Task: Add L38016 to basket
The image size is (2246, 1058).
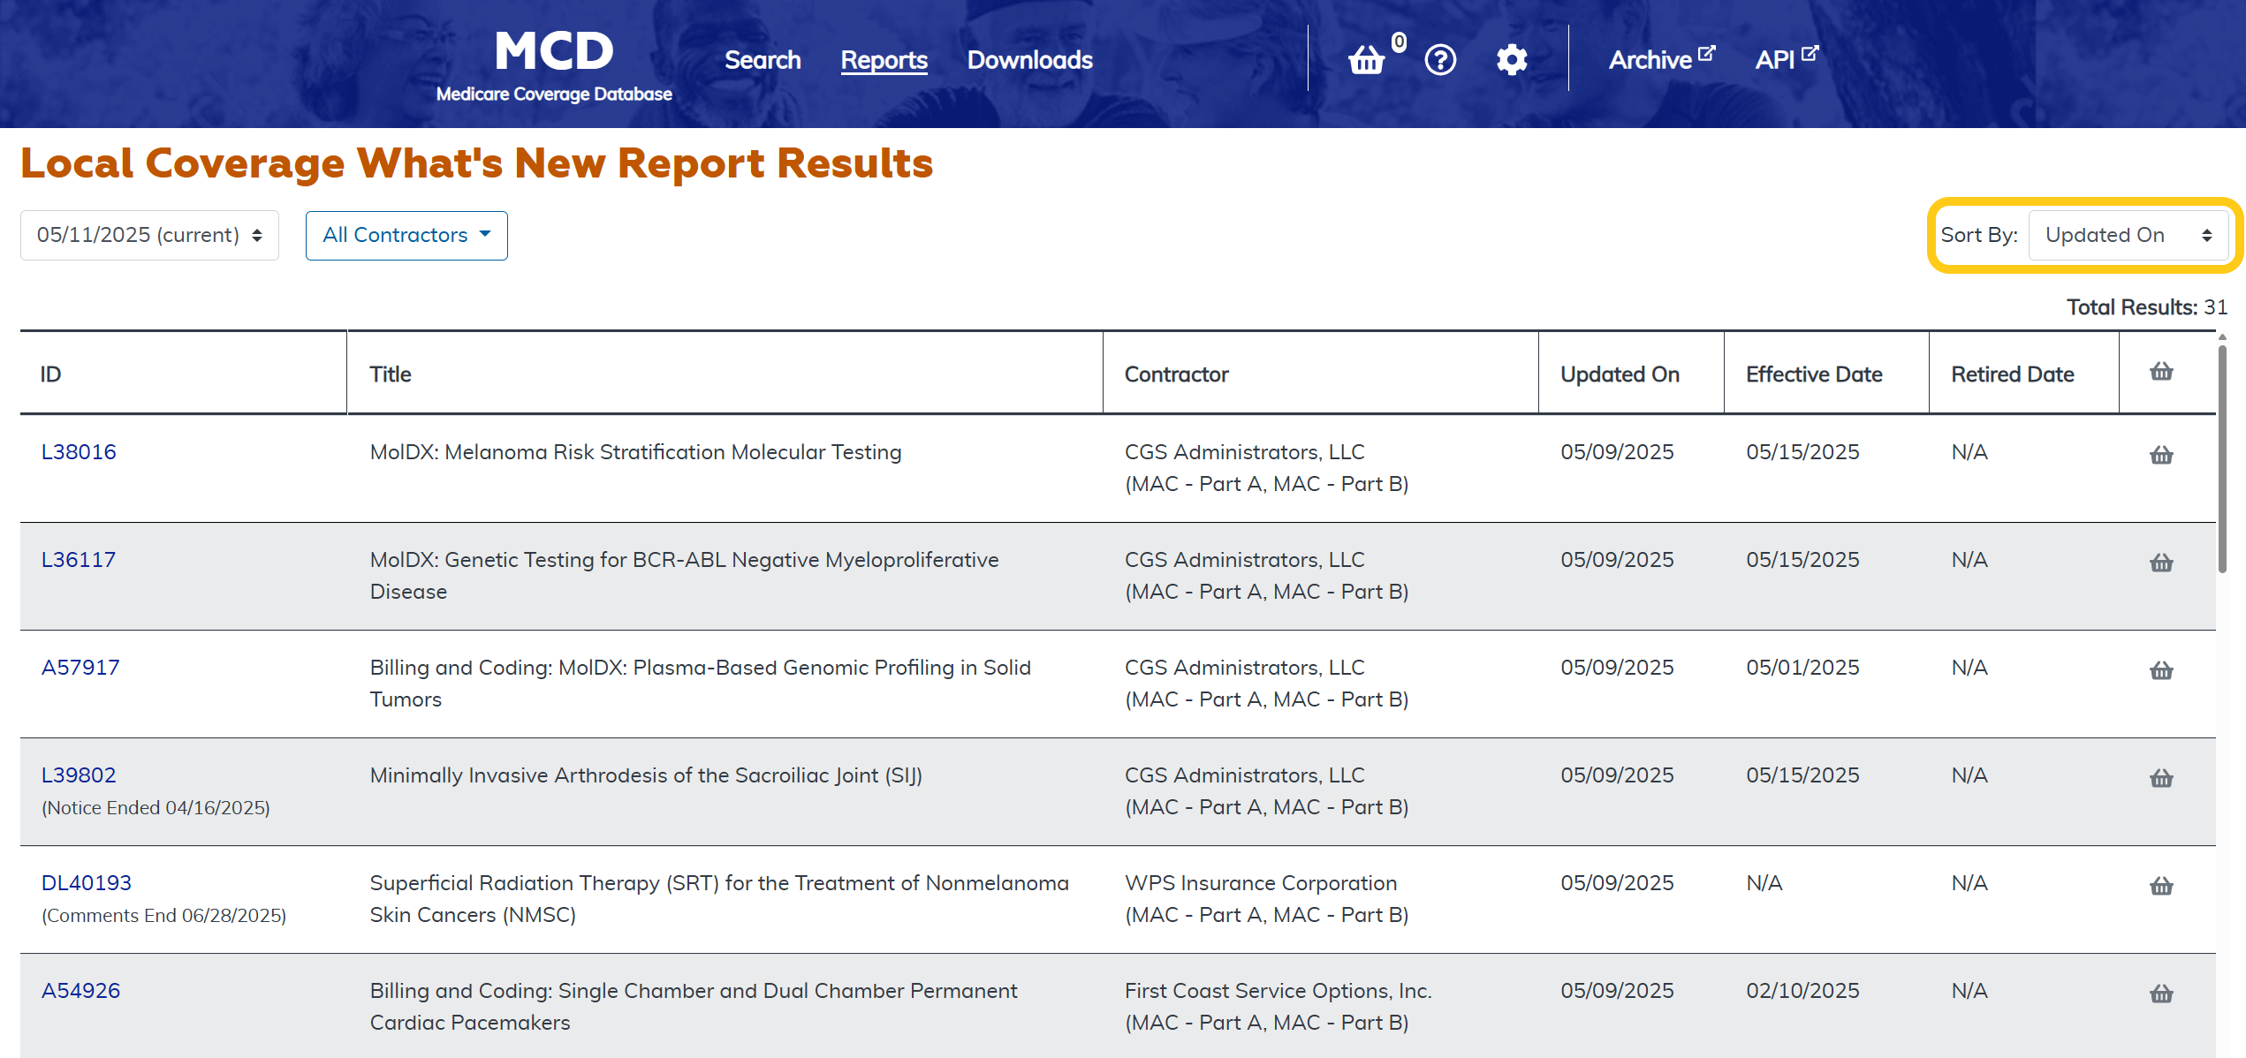Action: [2161, 455]
